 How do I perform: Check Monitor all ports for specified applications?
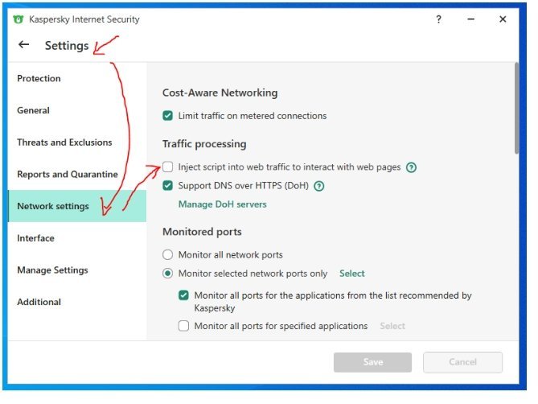click(x=183, y=325)
